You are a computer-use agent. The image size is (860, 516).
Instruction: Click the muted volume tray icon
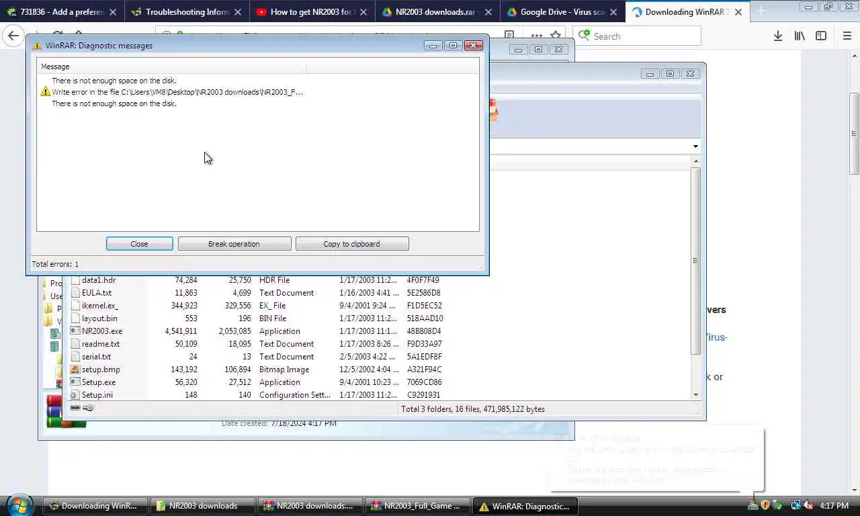click(x=809, y=505)
